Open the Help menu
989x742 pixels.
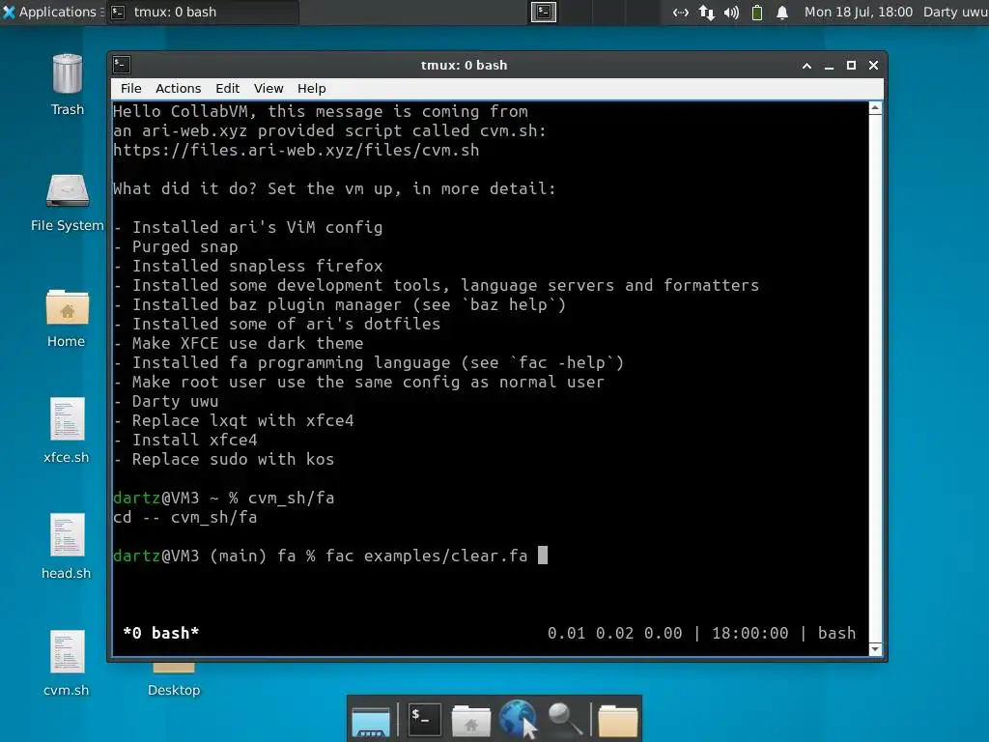[x=312, y=88]
